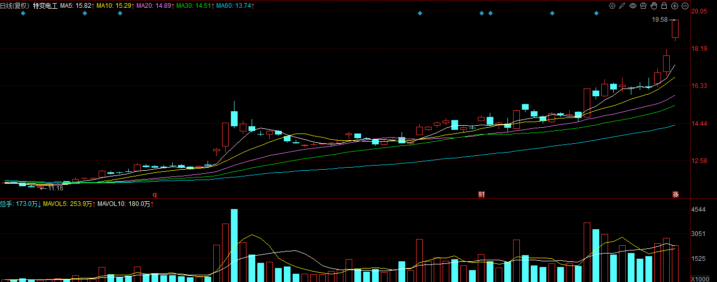Click the 财 financial report marker
This screenshot has height=282, width=717.
481,195
